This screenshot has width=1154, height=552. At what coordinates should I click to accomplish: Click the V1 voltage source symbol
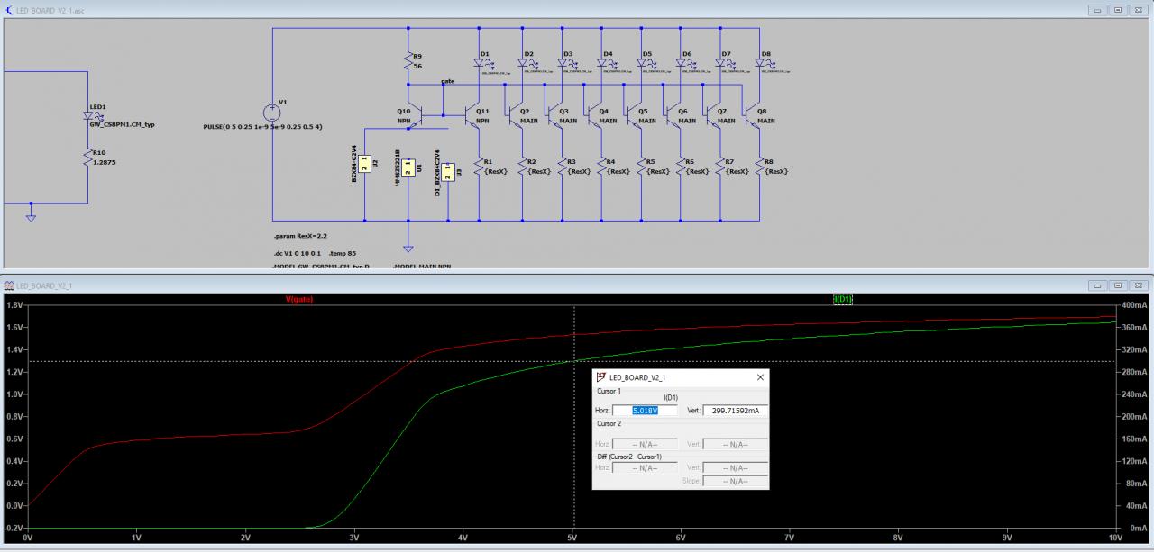[x=272, y=113]
